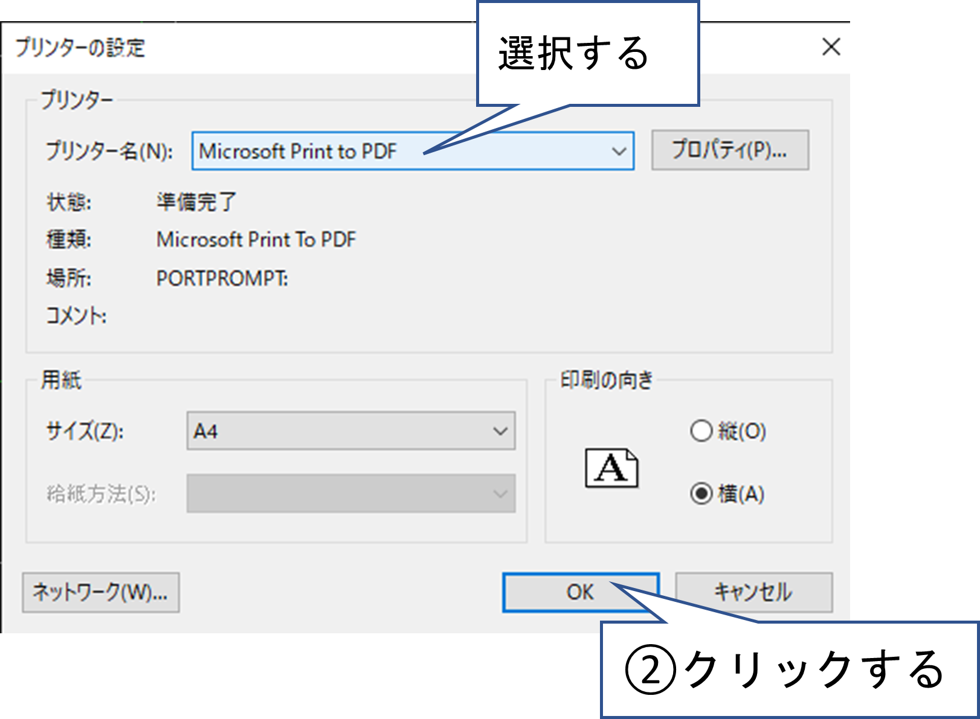Click the サイズ(Z): label
The image size is (980, 719).
(85, 431)
